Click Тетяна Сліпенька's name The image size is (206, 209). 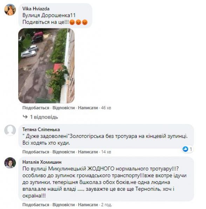[41, 129]
